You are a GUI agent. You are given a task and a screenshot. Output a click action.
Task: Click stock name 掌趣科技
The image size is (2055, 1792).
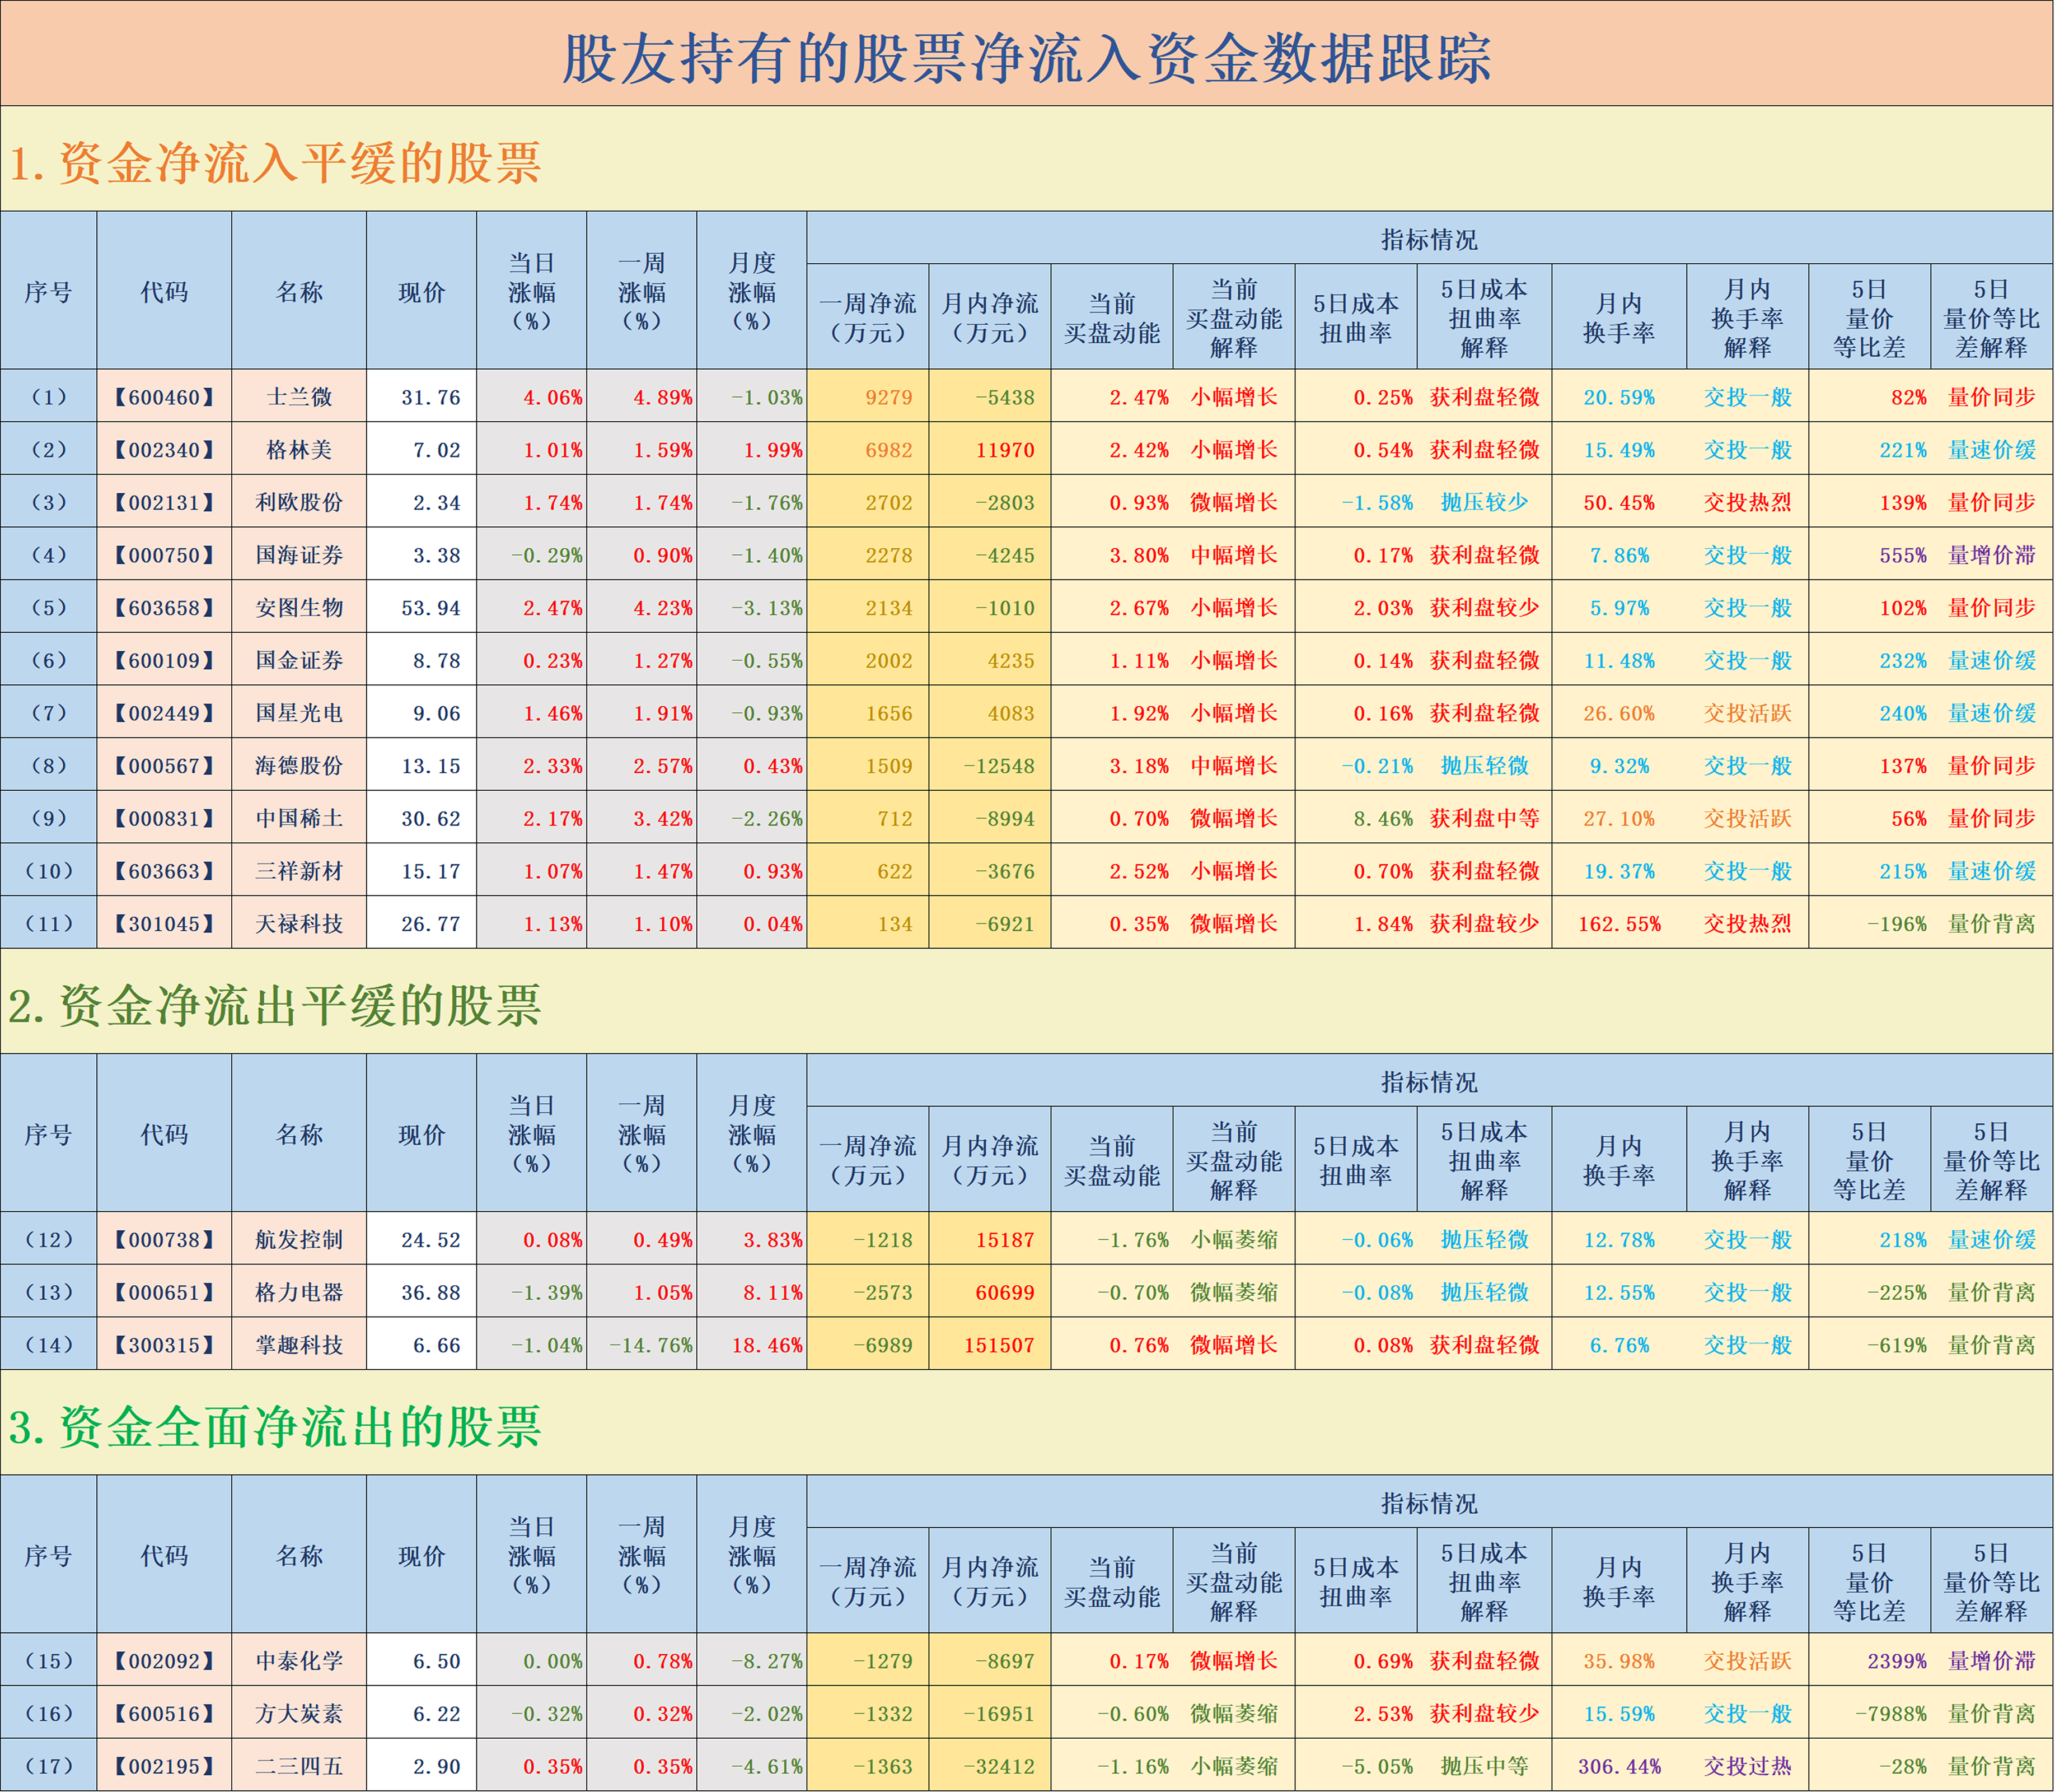[x=299, y=1345]
